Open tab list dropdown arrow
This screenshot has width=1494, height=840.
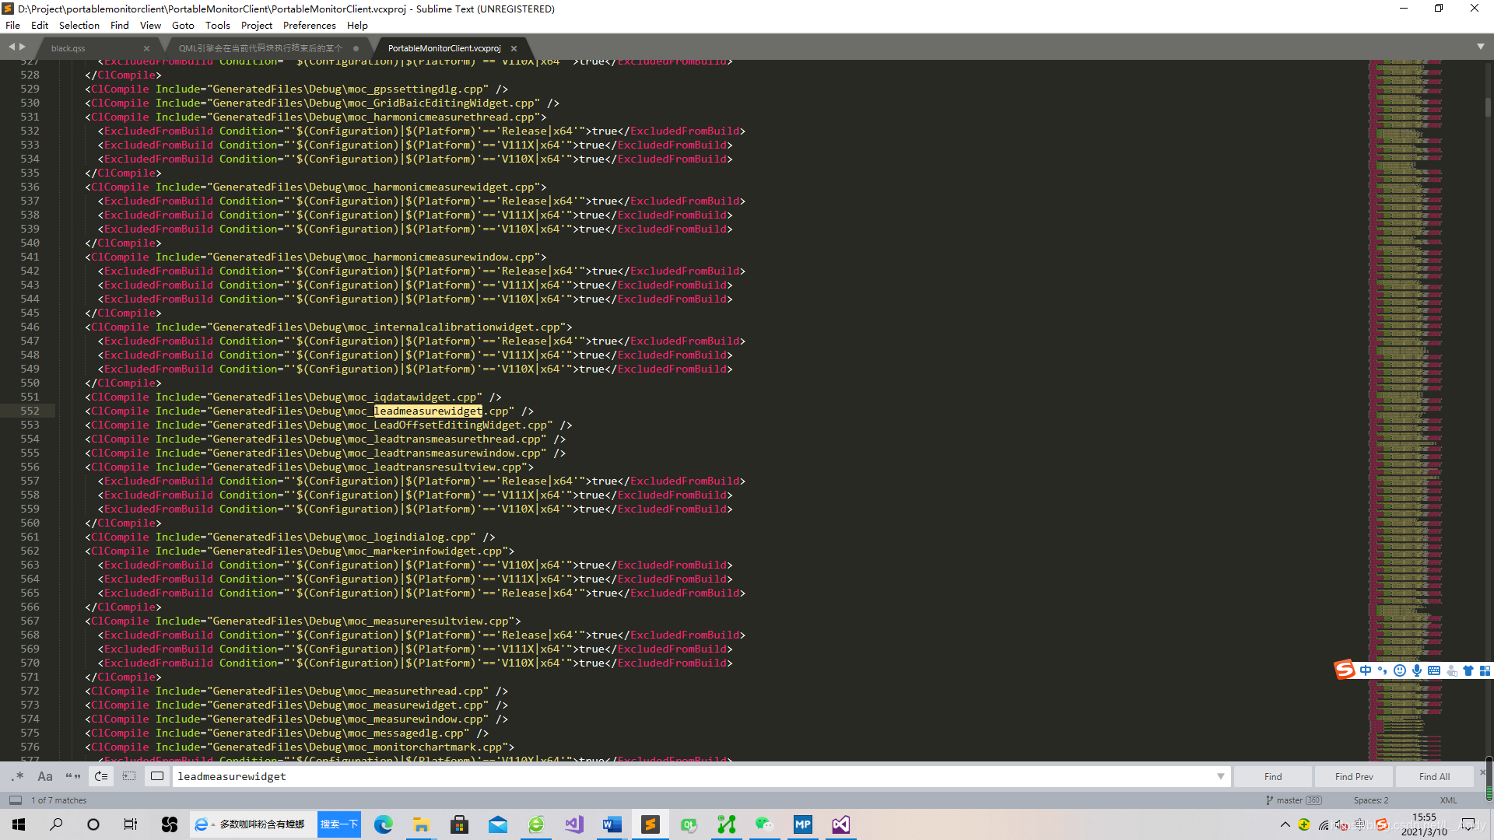pos(1480,47)
